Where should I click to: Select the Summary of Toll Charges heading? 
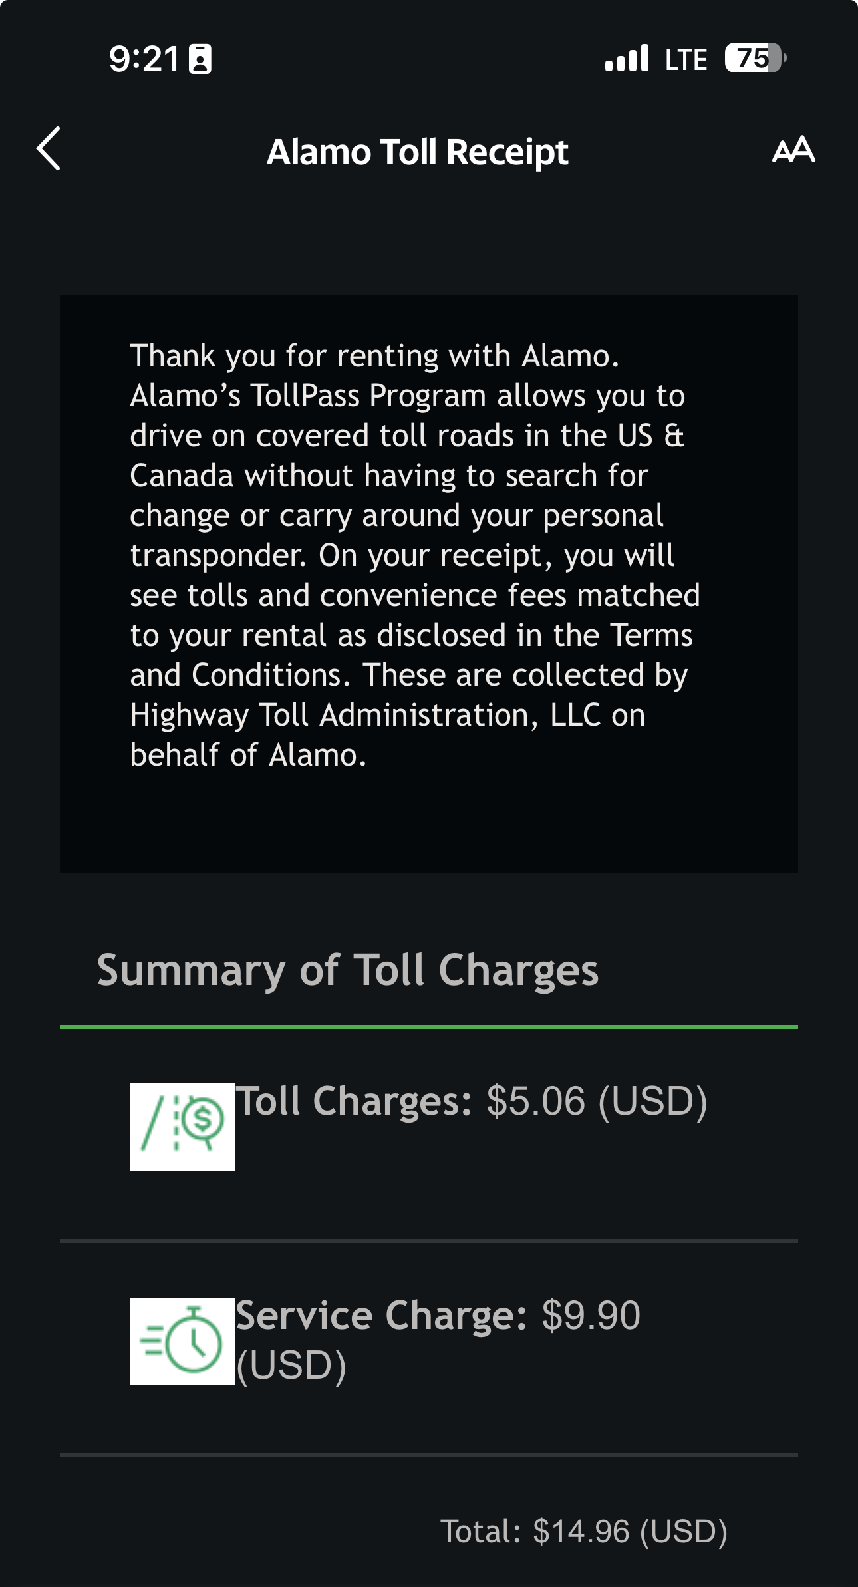[x=347, y=970]
